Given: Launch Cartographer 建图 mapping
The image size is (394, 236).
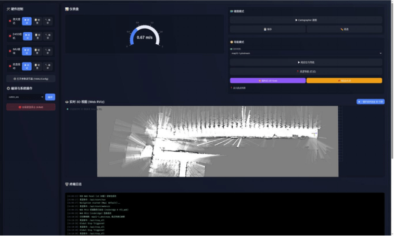Looking at the screenshot, I should [306, 20].
